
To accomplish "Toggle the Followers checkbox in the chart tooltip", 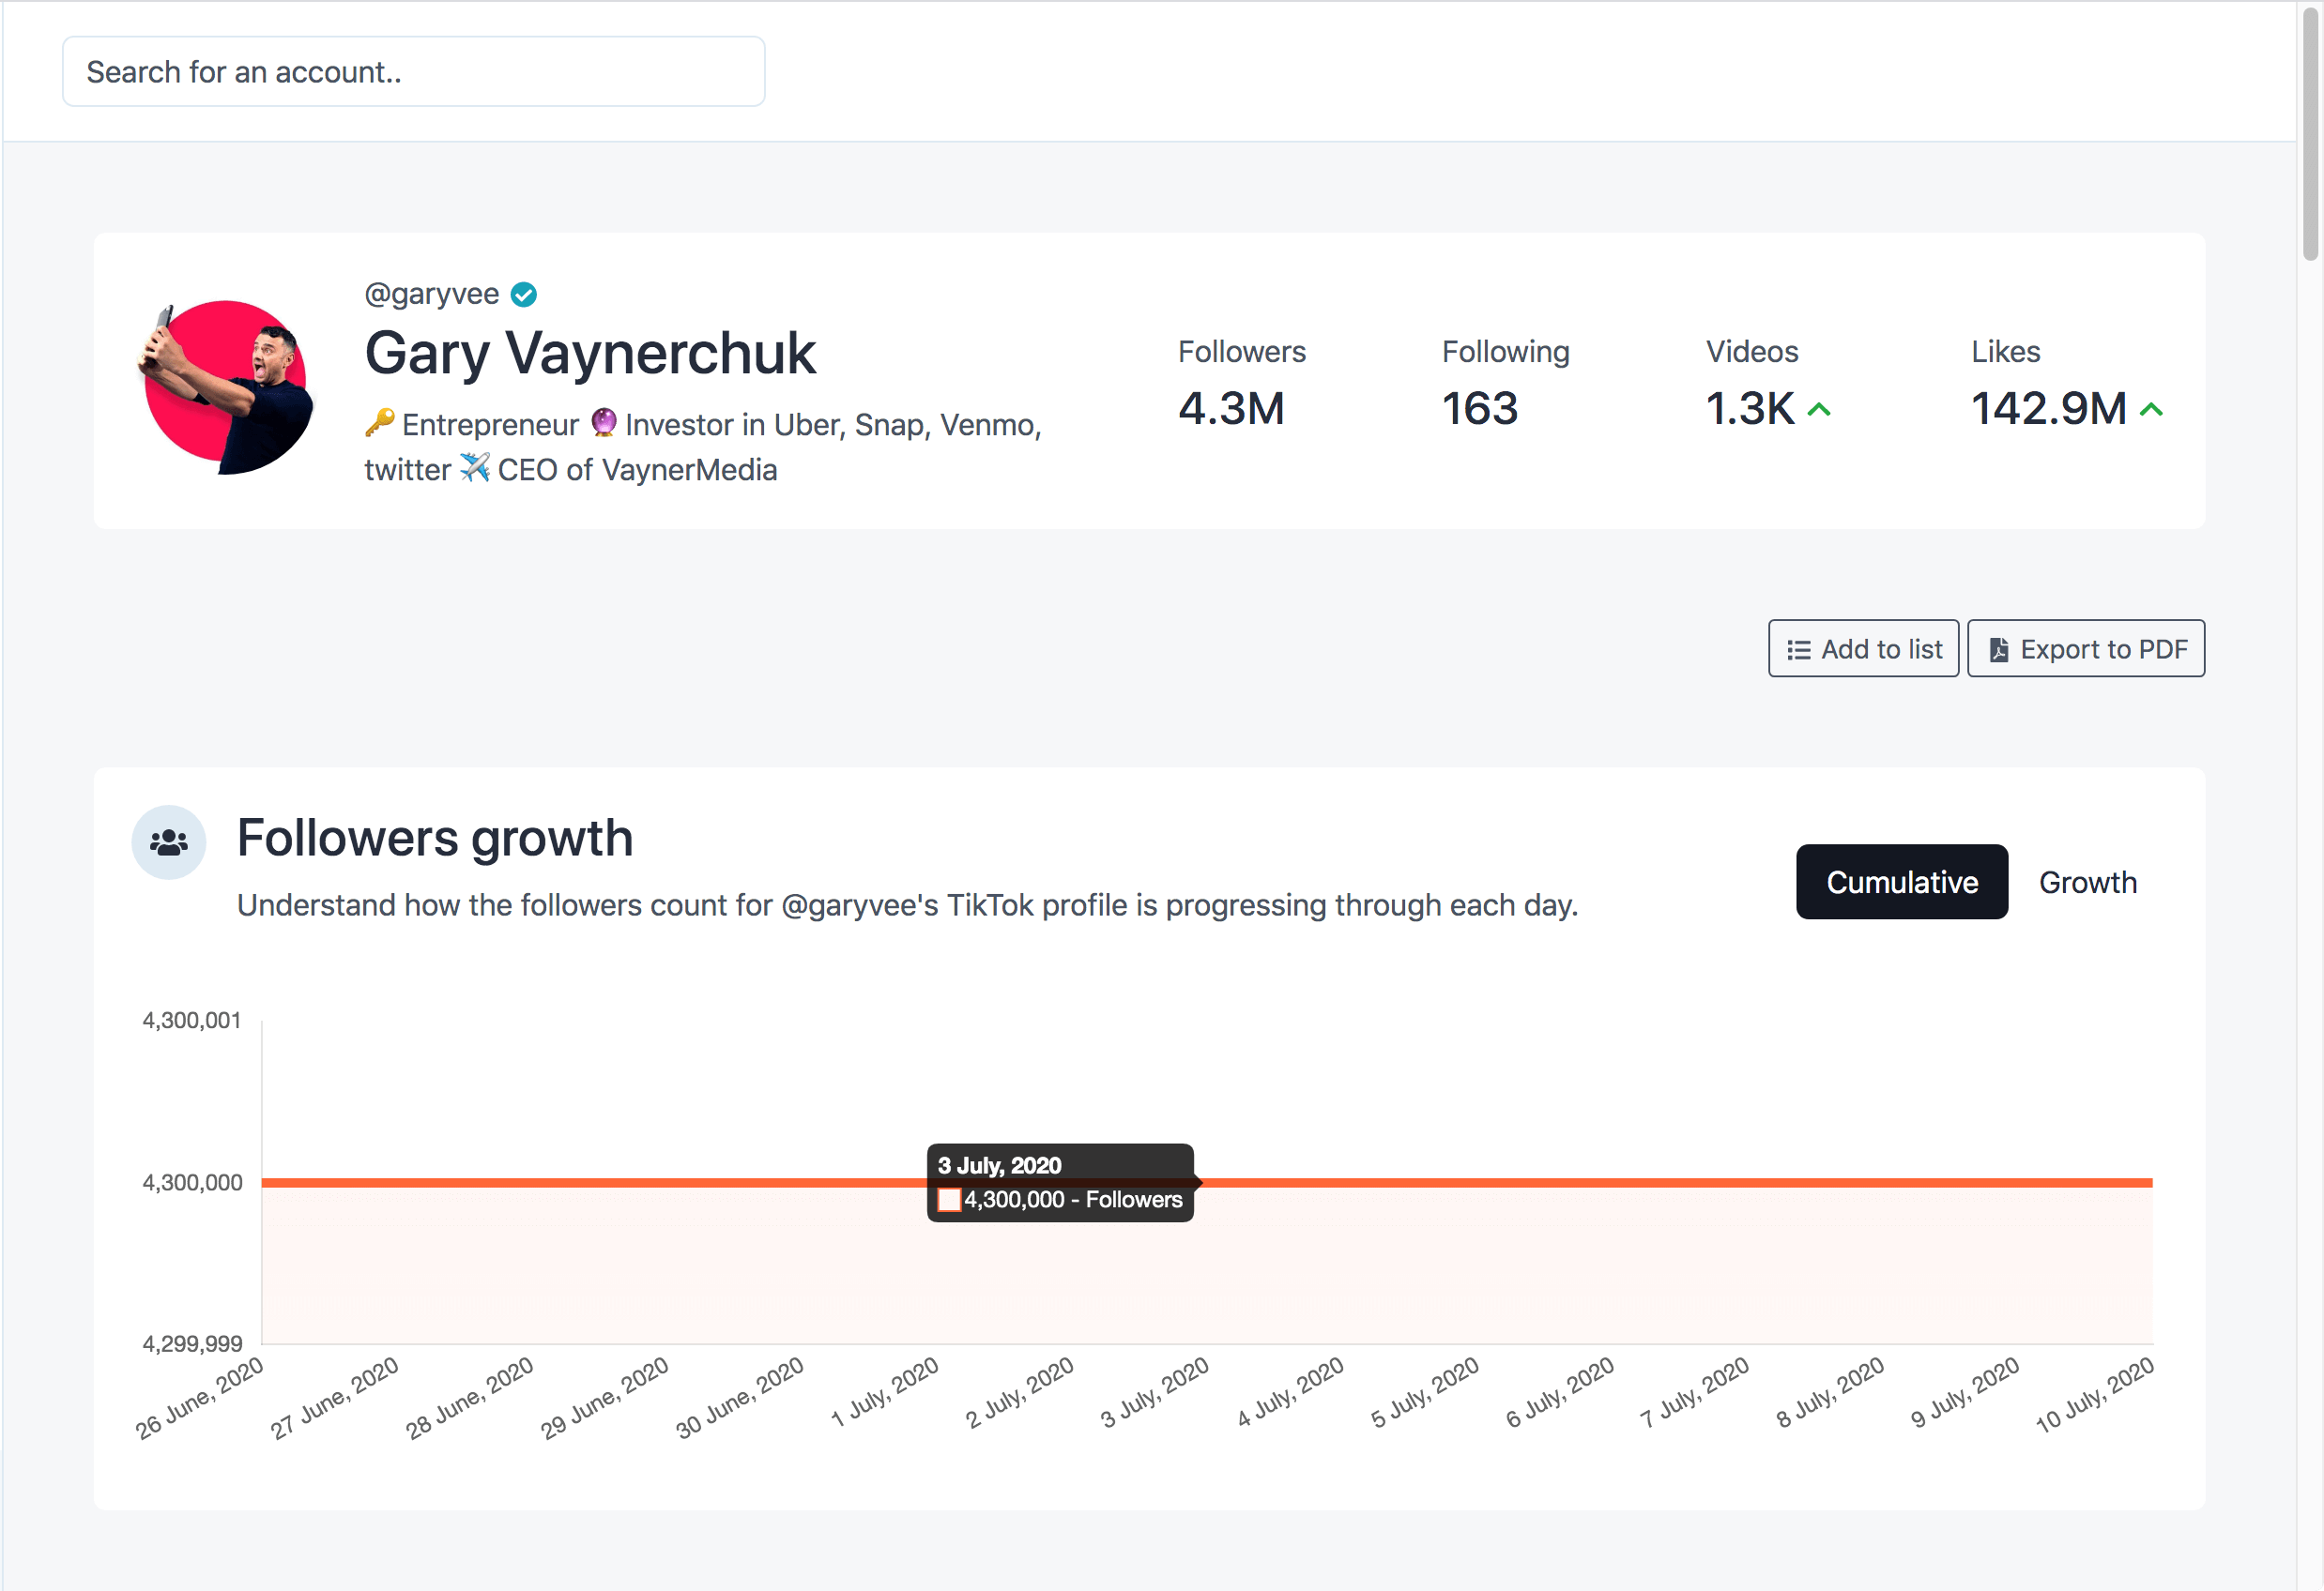I will coord(948,1199).
